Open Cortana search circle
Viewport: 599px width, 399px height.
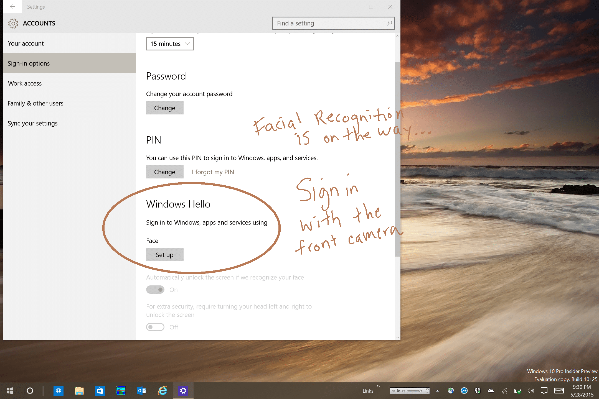click(x=30, y=391)
